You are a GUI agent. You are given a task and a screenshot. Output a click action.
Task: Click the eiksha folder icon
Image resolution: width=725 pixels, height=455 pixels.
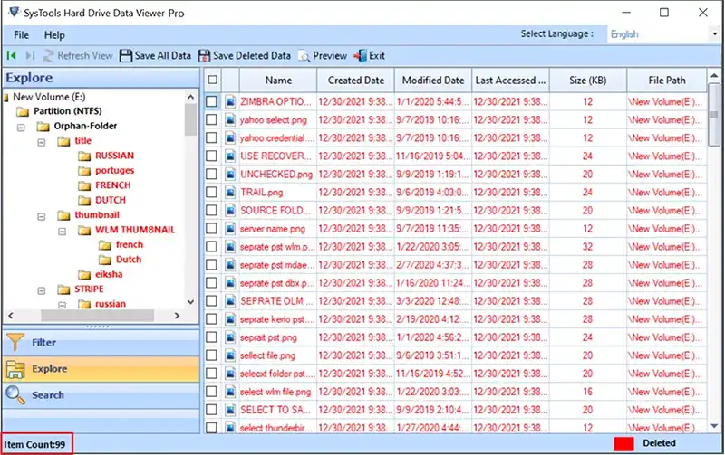tap(84, 275)
